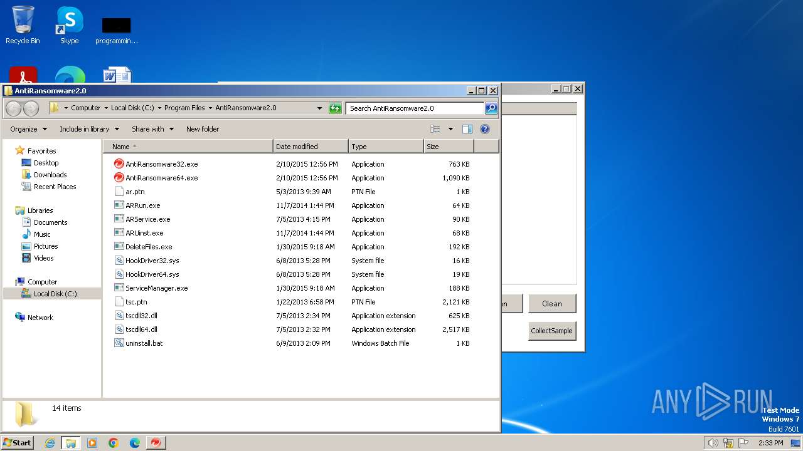
Task: Click the HookDriver32.sys file icon
Action: (x=119, y=261)
